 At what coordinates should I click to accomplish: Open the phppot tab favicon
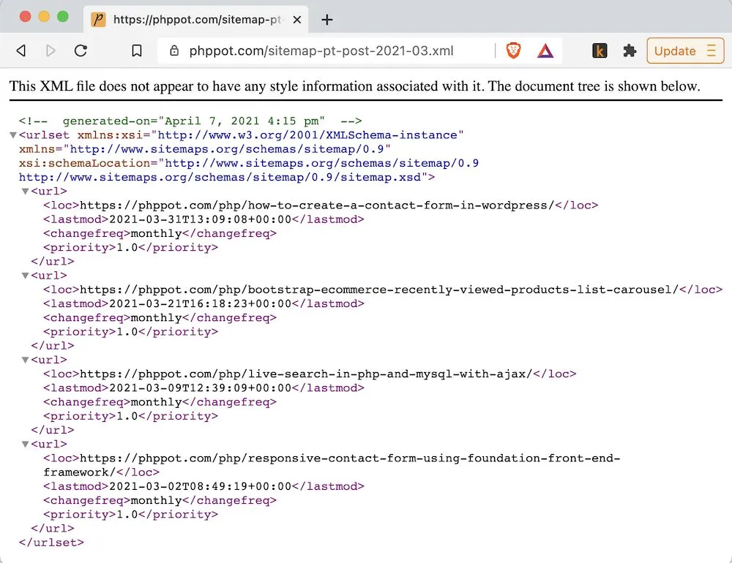tap(98, 20)
